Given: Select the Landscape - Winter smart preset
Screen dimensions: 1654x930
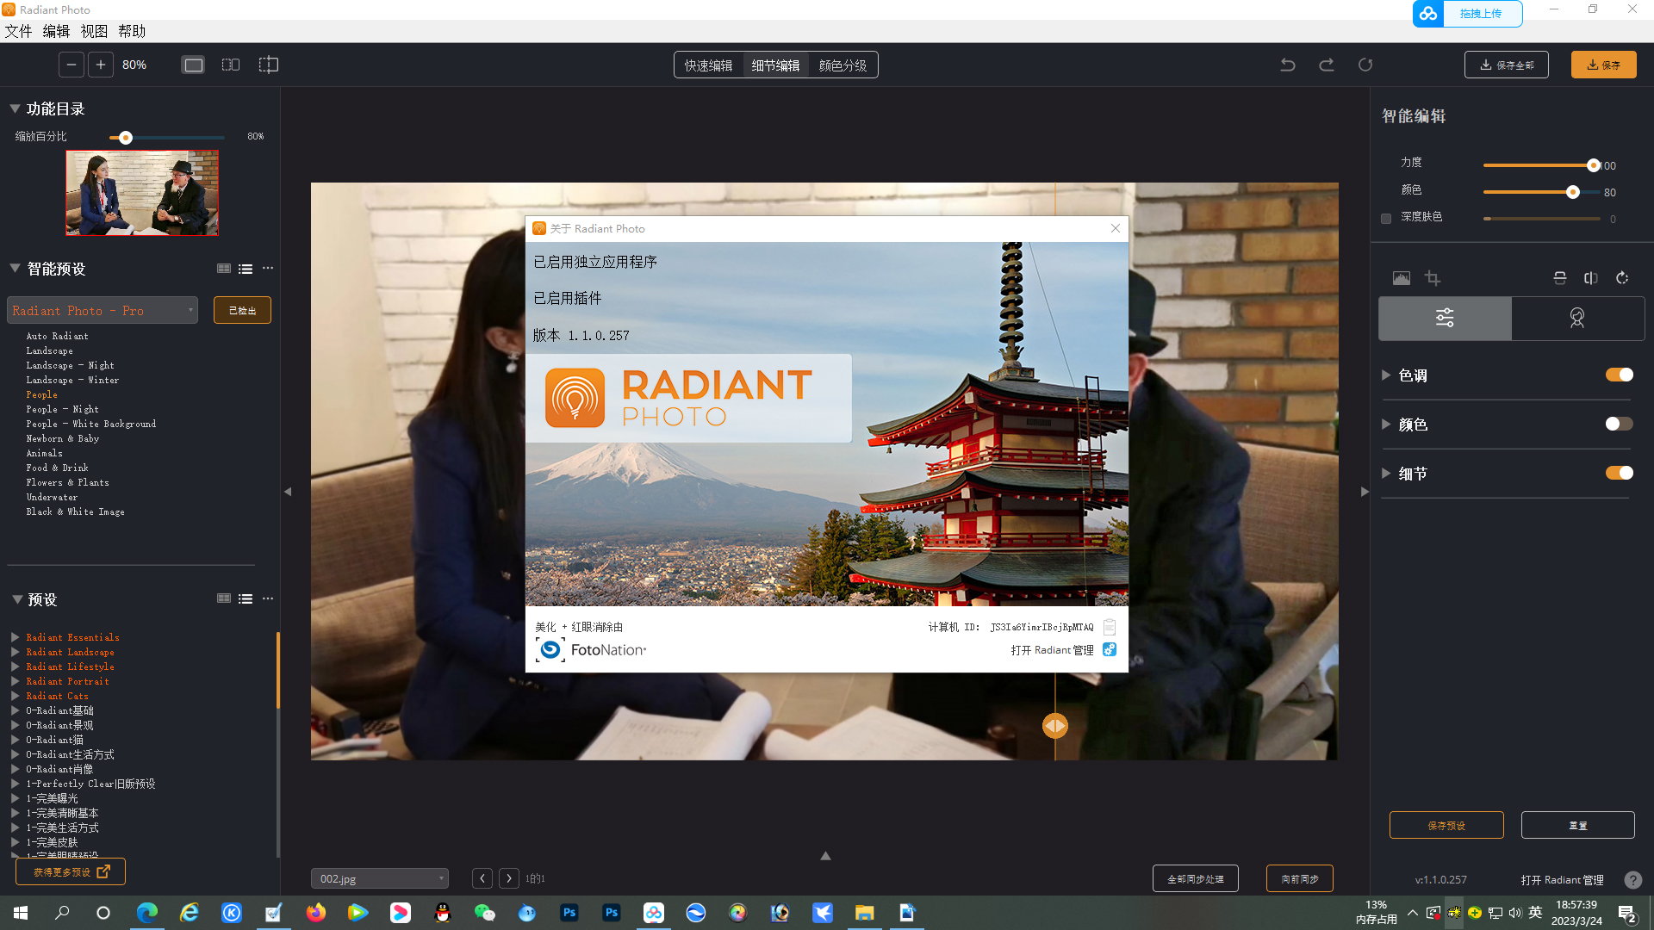Looking at the screenshot, I should 72,380.
